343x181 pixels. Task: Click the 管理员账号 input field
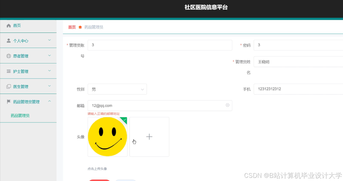coord(160,45)
